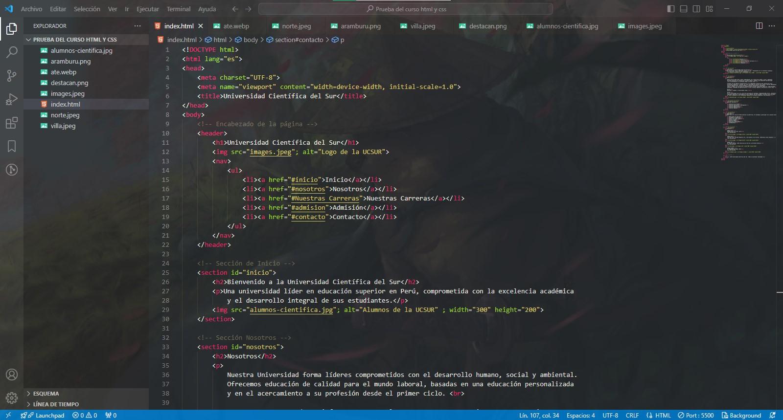Open the Bookmarks icon in activity bar
This screenshot has width=783, height=420.
(12, 146)
